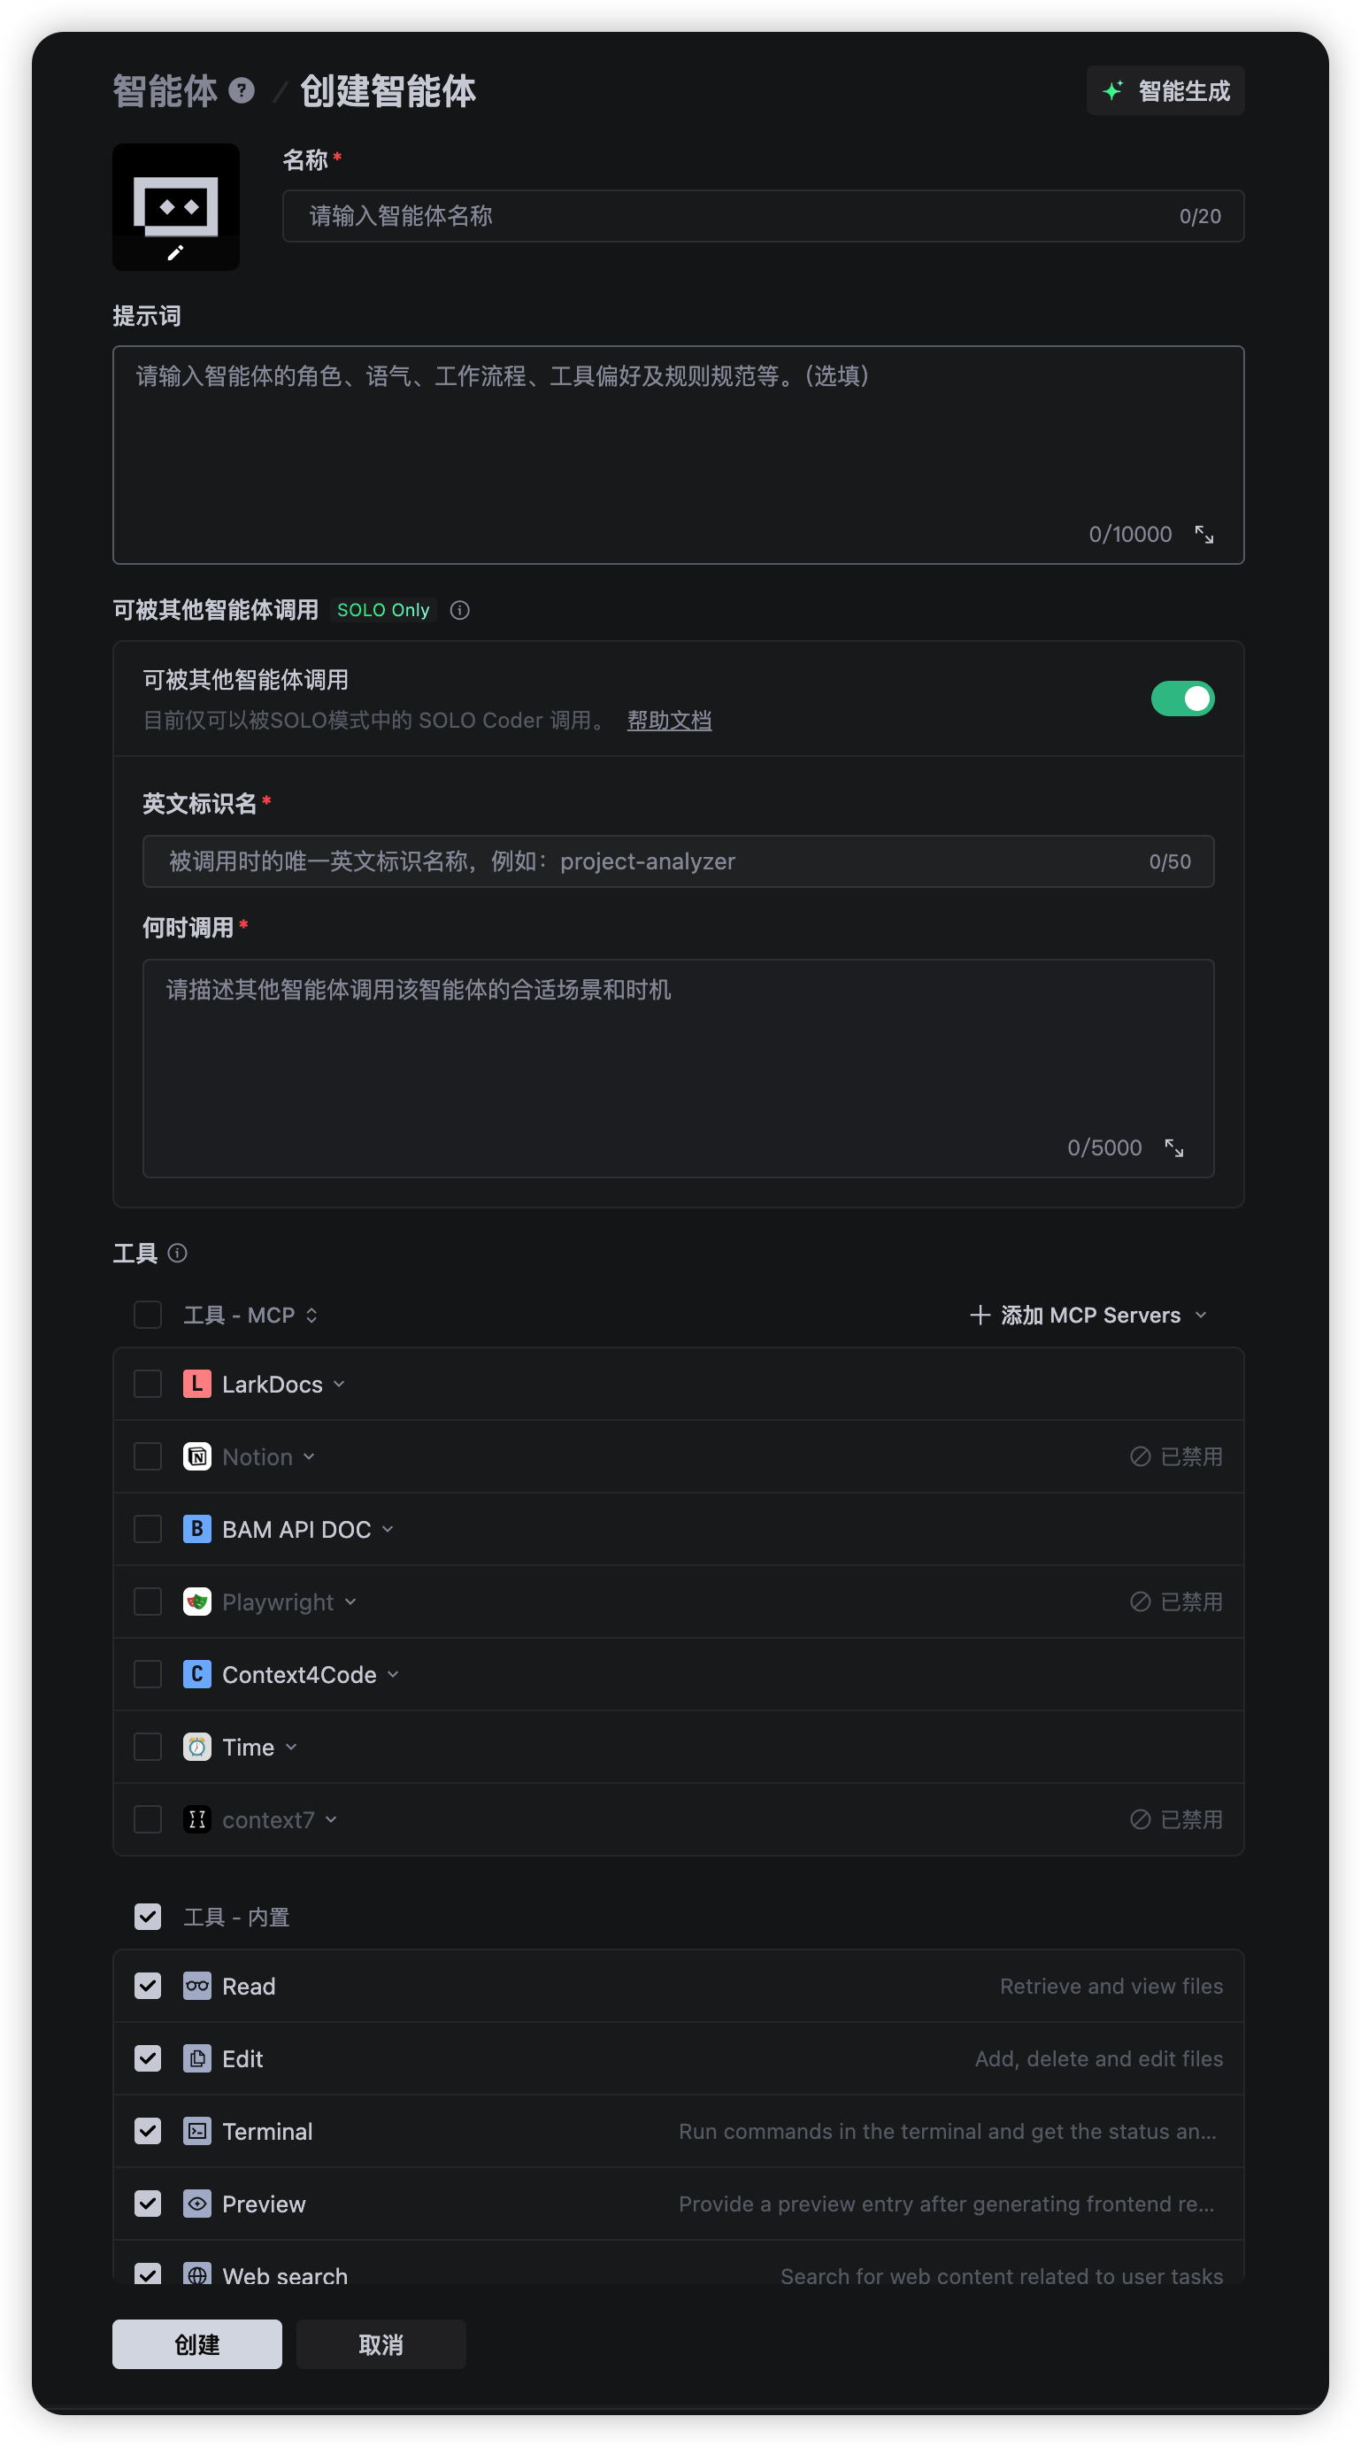Click in the 名称 input field

coord(763,216)
